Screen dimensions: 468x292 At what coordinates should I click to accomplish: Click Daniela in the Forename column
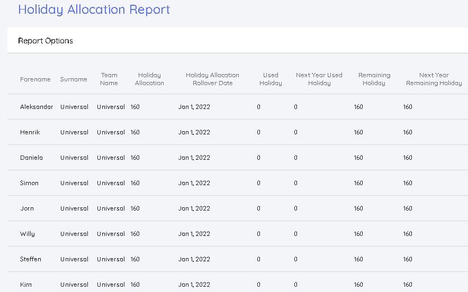(x=31, y=158)
